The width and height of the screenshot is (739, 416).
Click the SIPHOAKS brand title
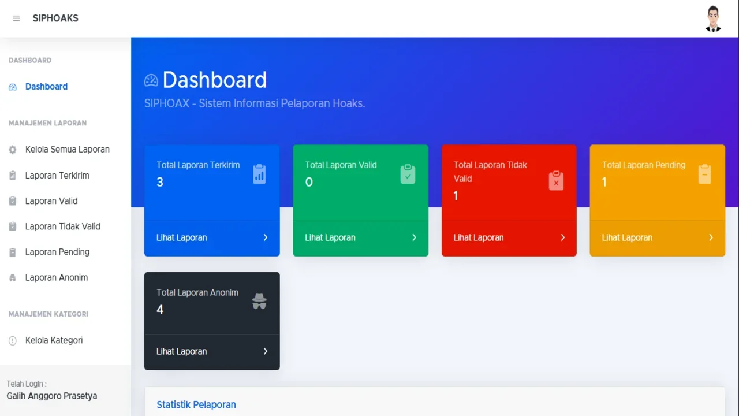pos(55,18)
